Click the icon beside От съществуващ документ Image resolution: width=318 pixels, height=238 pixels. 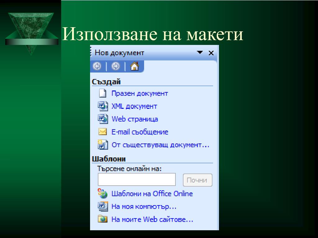coord(102,144)
